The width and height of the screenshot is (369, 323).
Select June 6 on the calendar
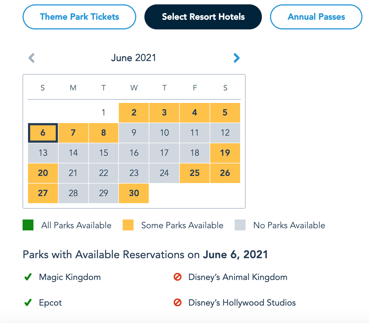[x=43, y=133]
